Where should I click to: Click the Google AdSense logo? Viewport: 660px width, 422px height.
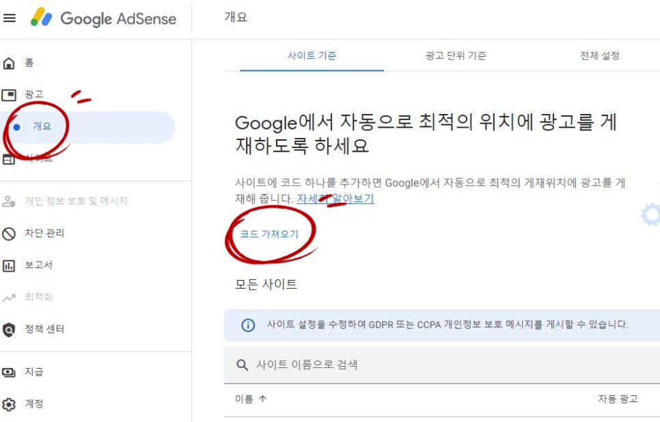104,18
